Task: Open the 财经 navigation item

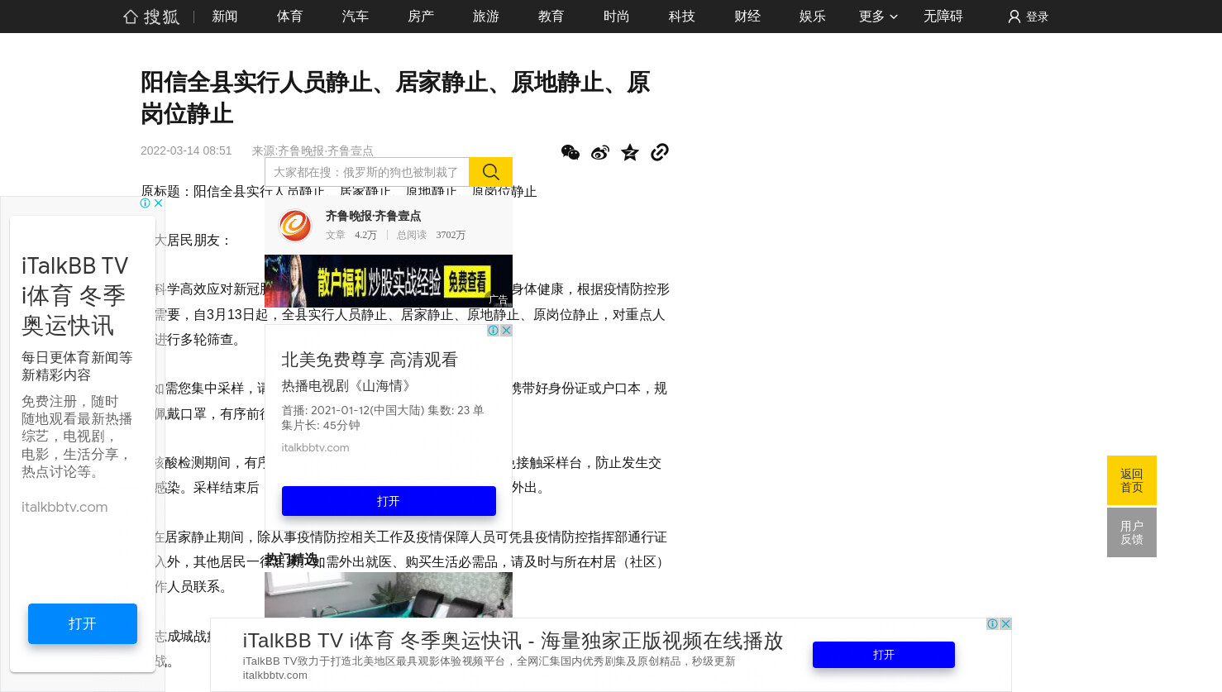Action: [x=747, y=17]
